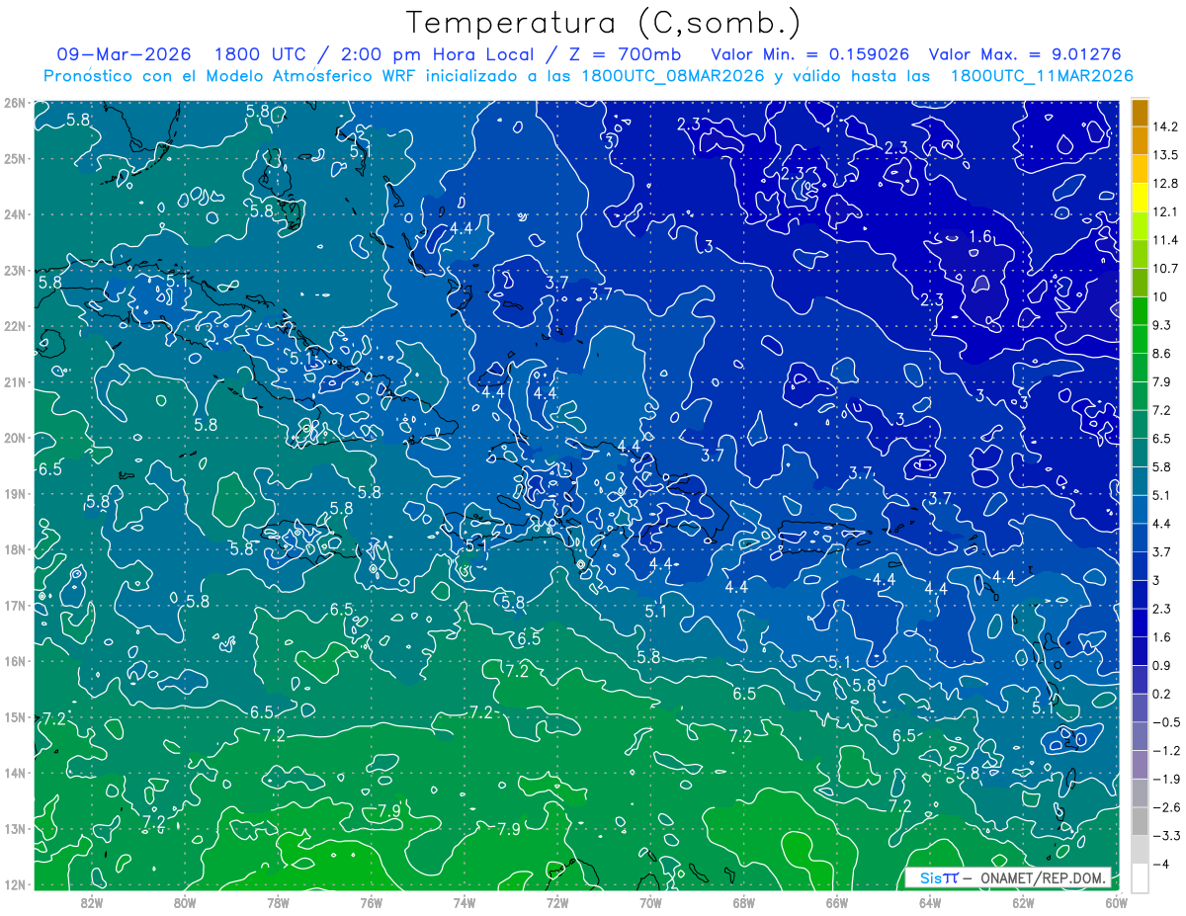
Task: Click the '14N' latitude axis label
Action: coord(14,773)
